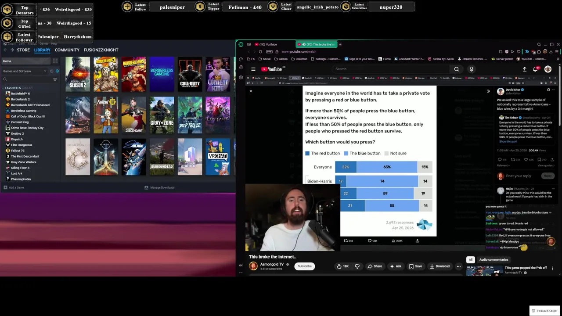Viewport: 562px width, 316px height.
Task: Click Opera VPN badge in address bar
Action: point(269,52)
